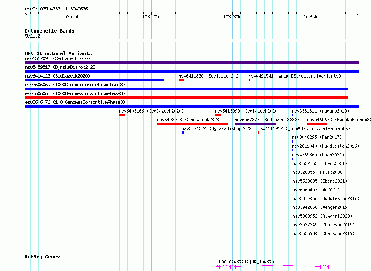Click nsv3537349 (Chaisson2019) label
Viewport: 371px width, 271px height.
(x=323, y=225)
